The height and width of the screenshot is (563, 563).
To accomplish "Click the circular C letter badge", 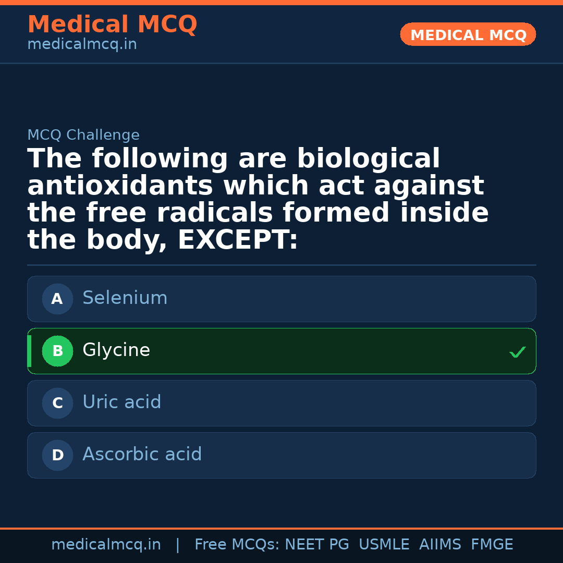I will click(x=57, y=403).
